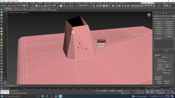
Task: Toggle the Spinner Snap button
Action: (x=73, y=6)
